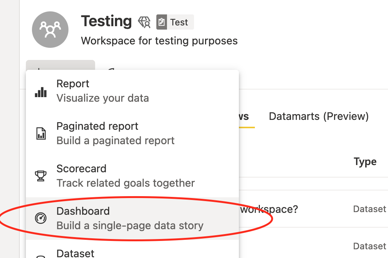Select Scorecard 'Track related goals together'
The height and width of the screenshot is (258, 388).
point(132,176)
